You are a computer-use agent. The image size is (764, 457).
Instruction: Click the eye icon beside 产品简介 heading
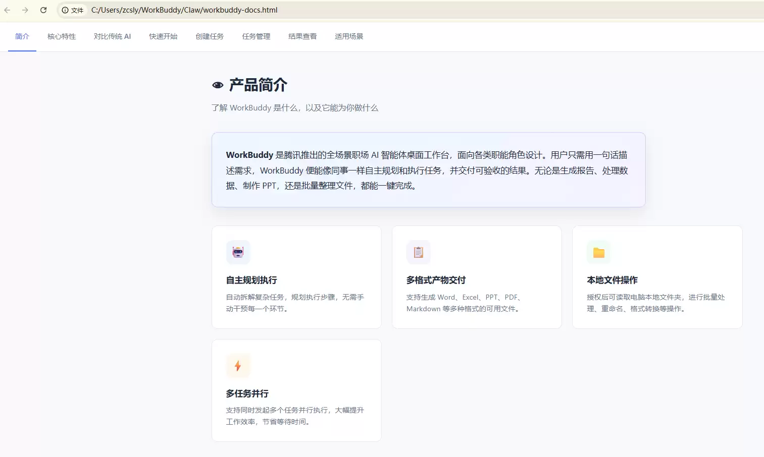217,85
